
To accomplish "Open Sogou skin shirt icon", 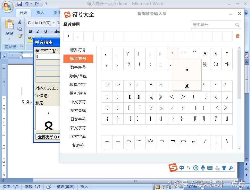I will (224, 168).
